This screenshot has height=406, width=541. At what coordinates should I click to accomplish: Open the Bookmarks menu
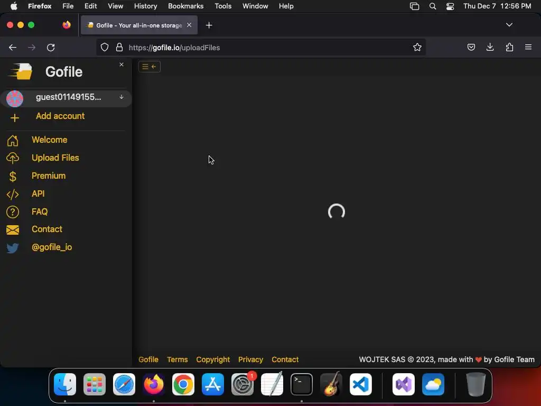coord(185,6)
